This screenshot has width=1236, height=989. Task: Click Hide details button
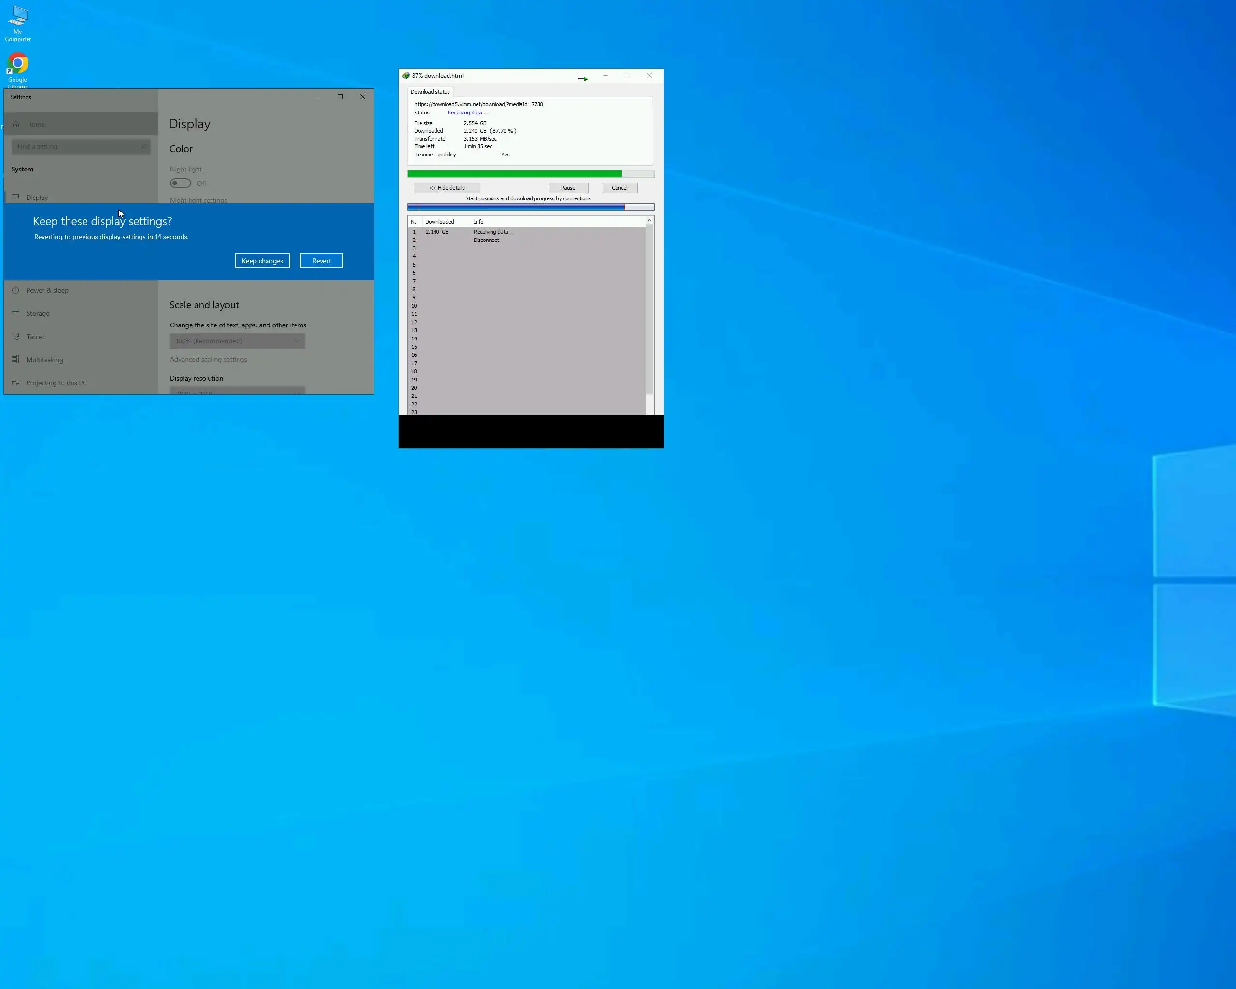tap(447, 188)
